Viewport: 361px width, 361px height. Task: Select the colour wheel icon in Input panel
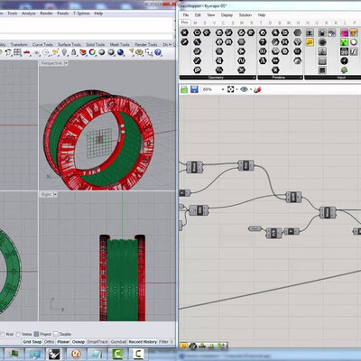click(354, 42)
